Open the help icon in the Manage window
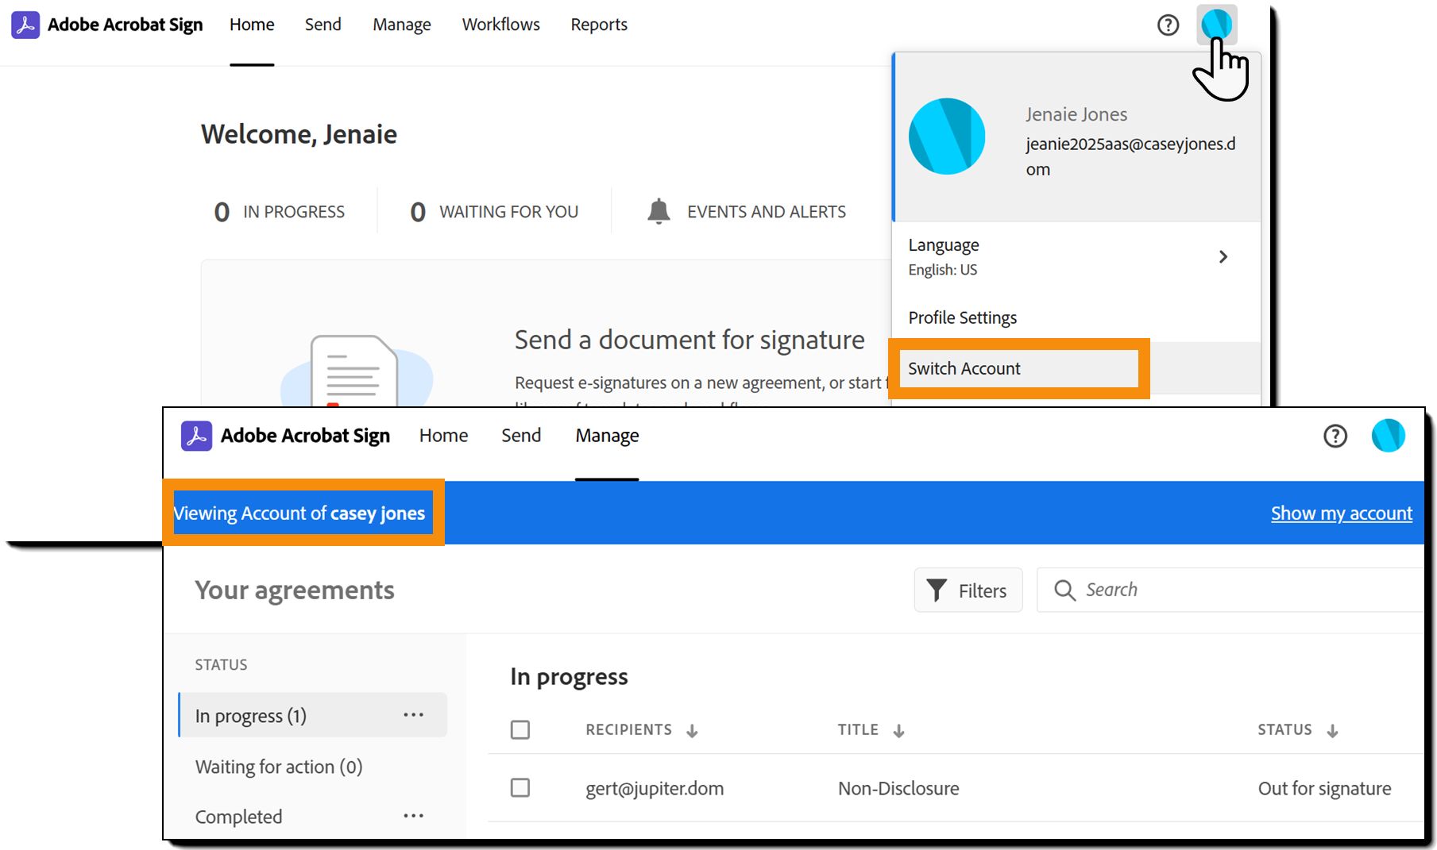This screenshot has height=850, width=1437. click(1335, 436)
